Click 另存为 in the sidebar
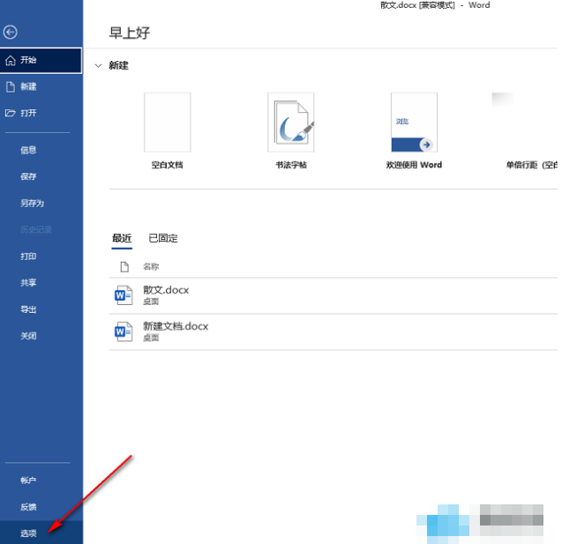The image size is (562, 544). [32, 203]
